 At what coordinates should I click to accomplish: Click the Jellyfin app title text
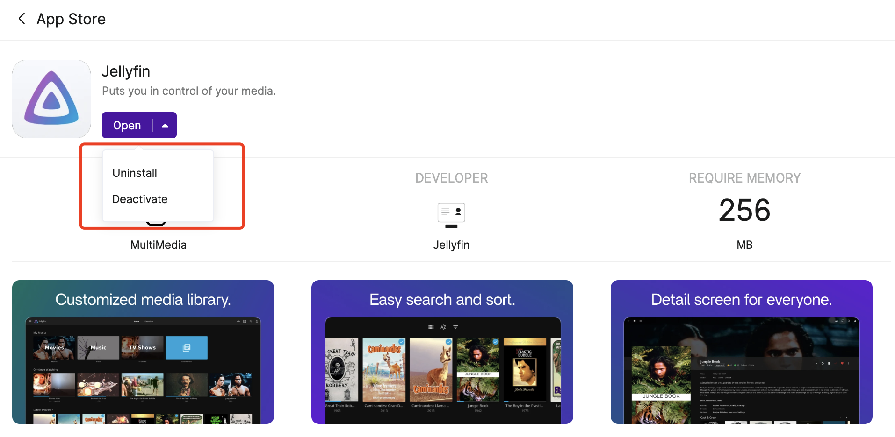tap(126, 71)
